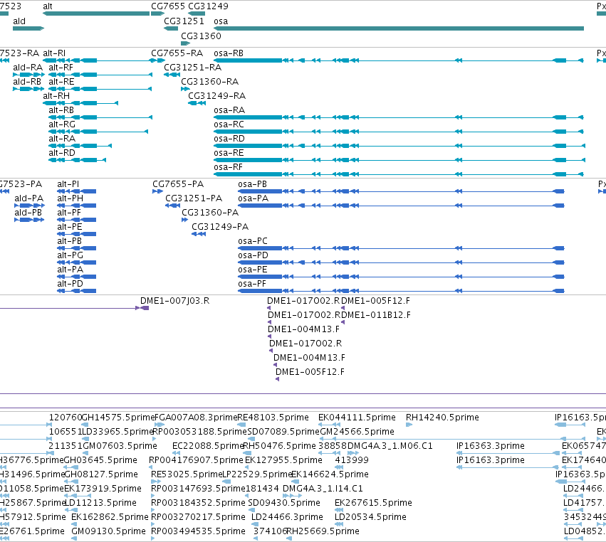Select protein osa-PC
606x542 pixels.
point(401,248)
